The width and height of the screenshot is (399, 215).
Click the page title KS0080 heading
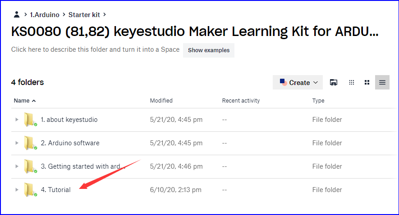point(195,31)
